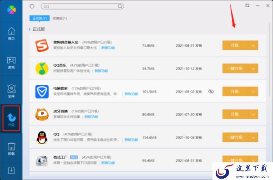Expand dropdown arrow next to QQ音乐 一键升级

253,68
